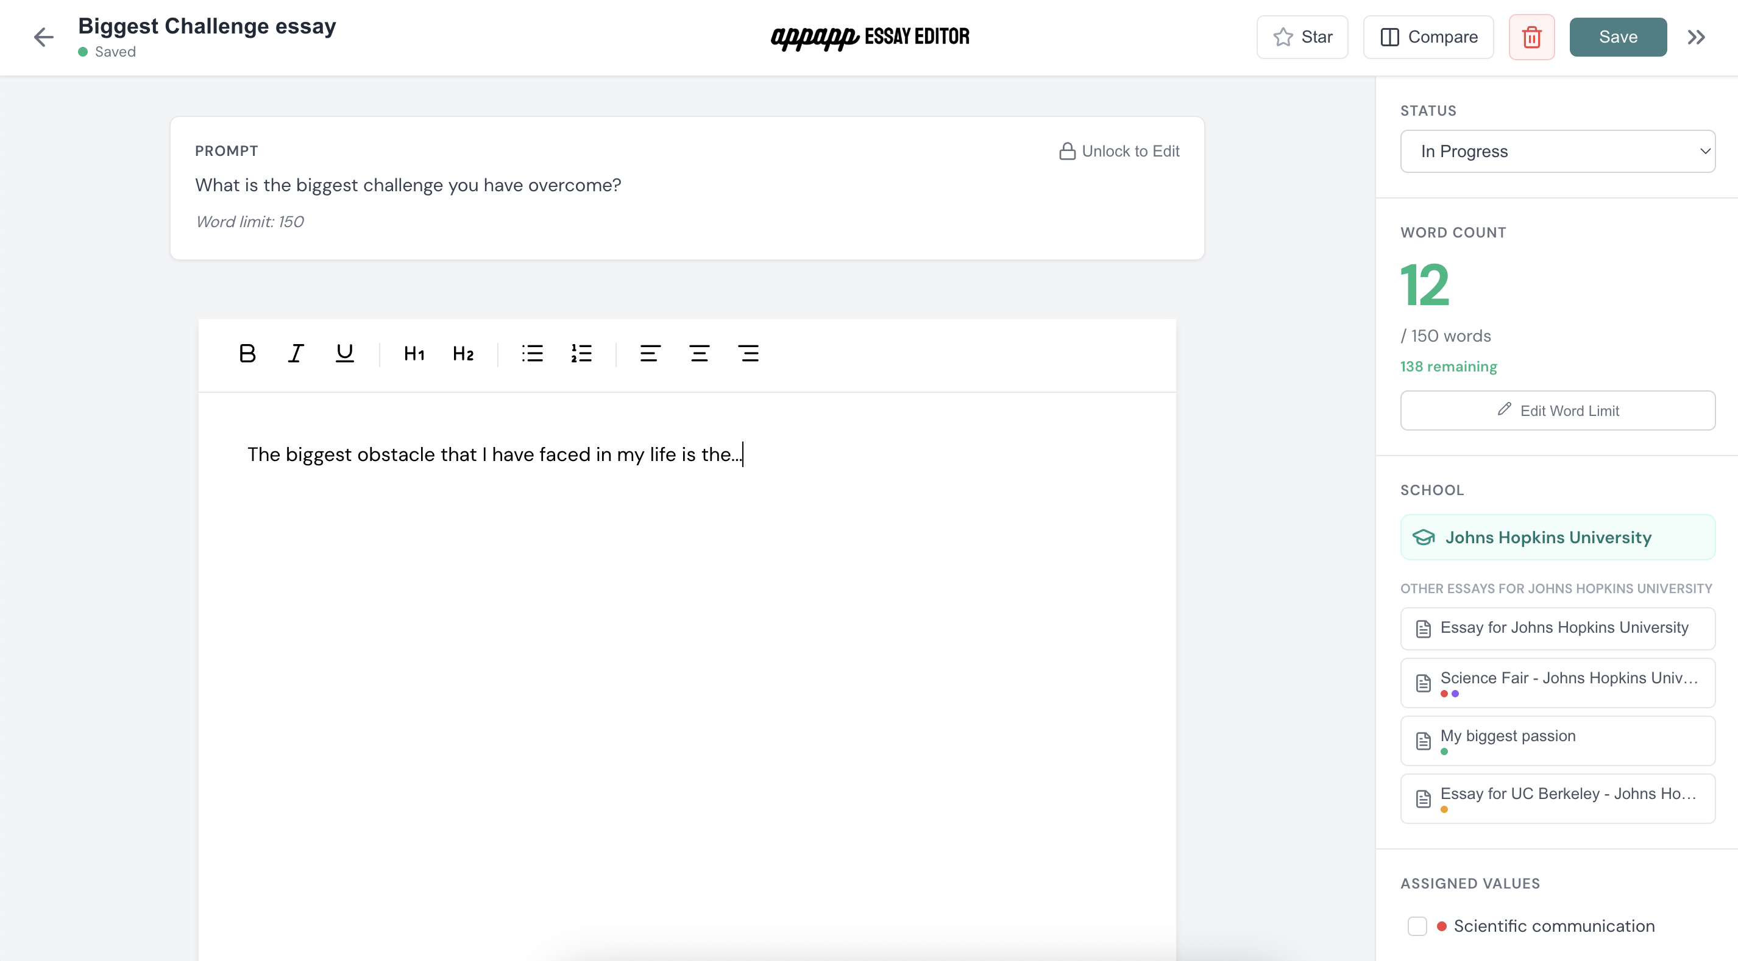The image size is (1738, 961).
Task: Open the In Progress status dropdown
Action: [1557, 151]
